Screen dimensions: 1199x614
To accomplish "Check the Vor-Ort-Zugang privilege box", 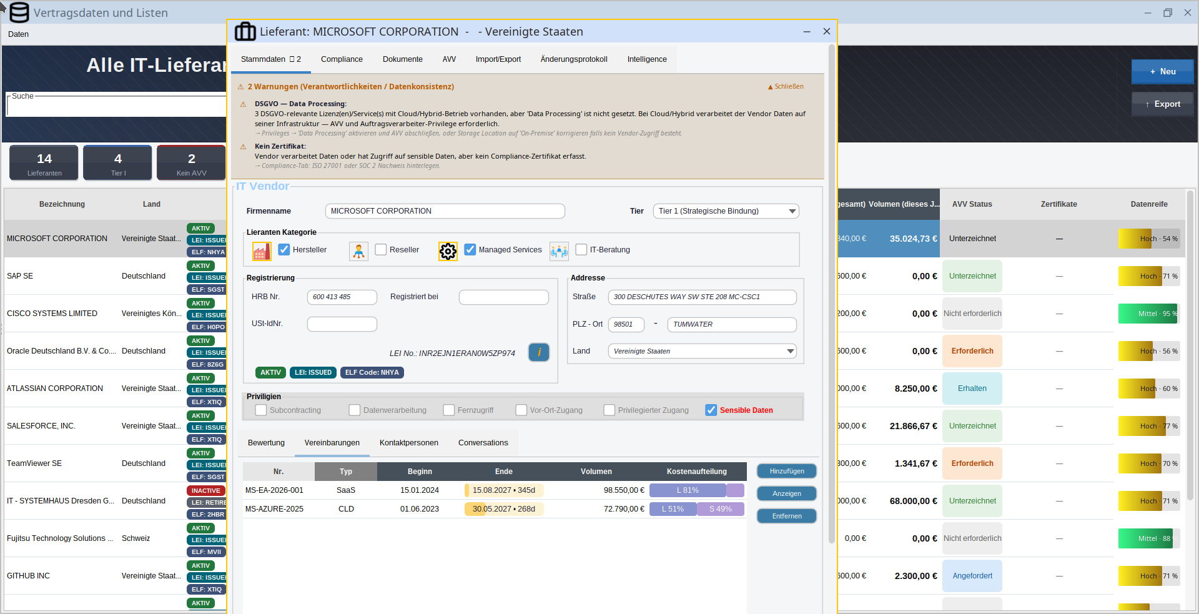I will point(521,410).
